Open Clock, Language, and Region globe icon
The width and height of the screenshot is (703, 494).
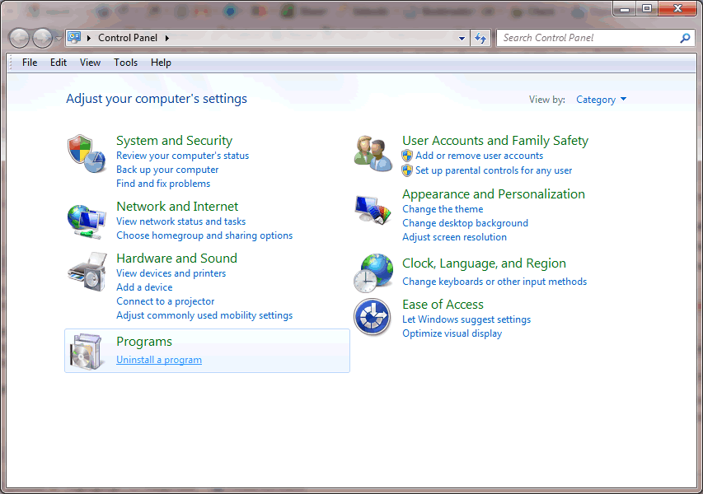(373, 273)
